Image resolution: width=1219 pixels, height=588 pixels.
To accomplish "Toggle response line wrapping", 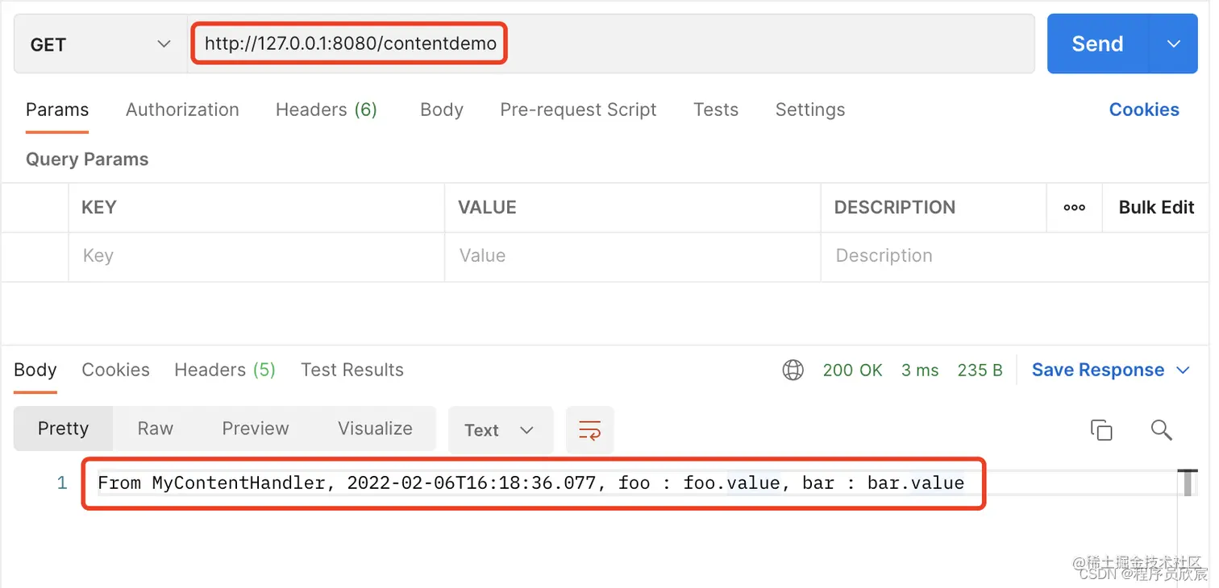I will coord(590,430).
